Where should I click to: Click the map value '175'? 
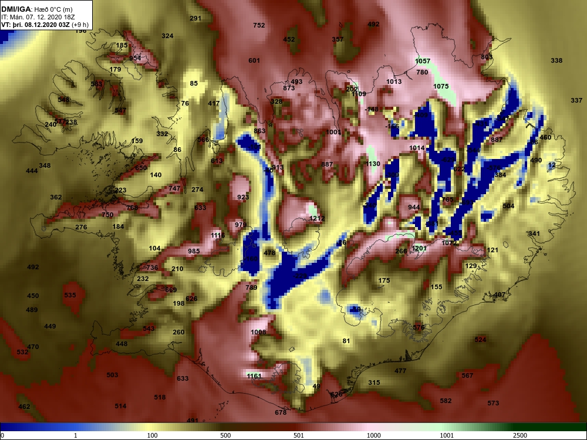[384, 280]
